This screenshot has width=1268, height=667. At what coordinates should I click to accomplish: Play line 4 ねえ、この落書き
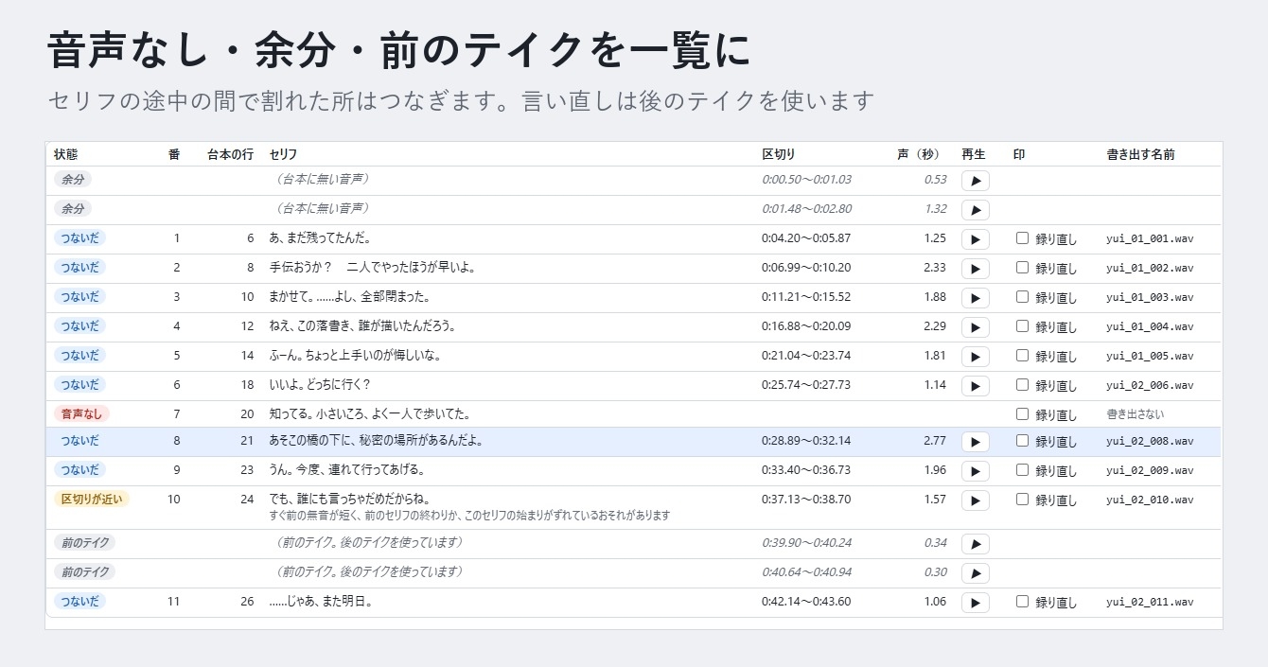click(975, 327)
